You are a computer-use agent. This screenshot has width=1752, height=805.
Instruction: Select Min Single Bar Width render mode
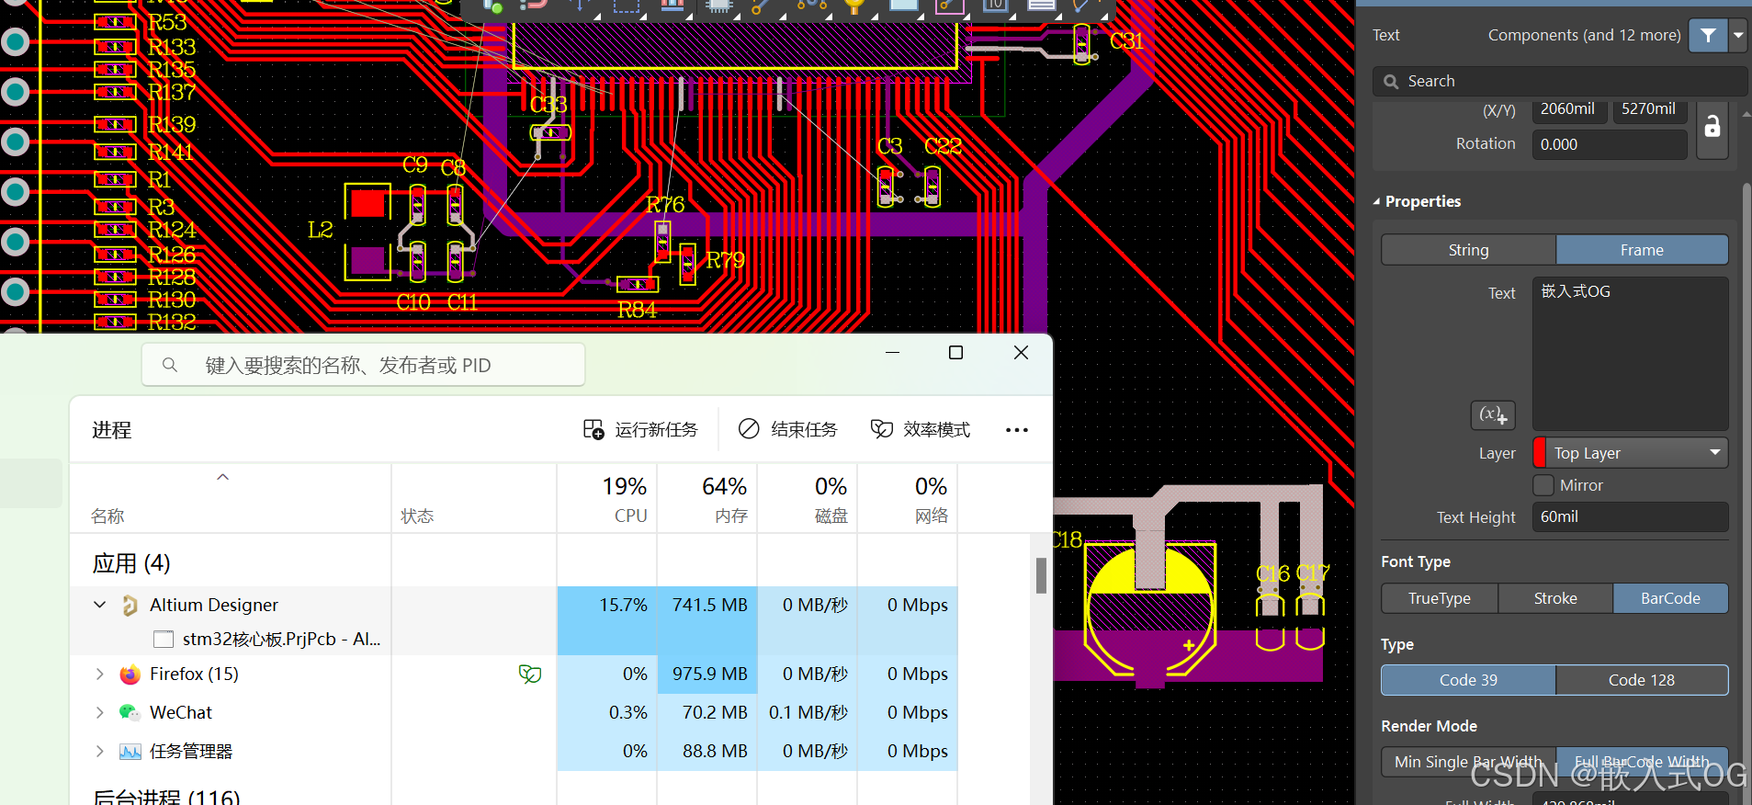point(1468,762)
